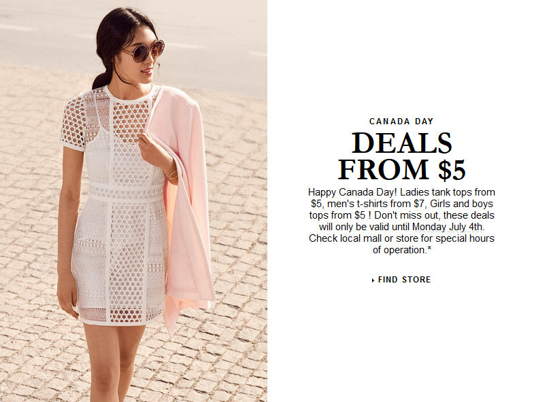Viewport: 549px width, 402px height.
Task: Click the small arrow beside FIND STORE
Action: point(373,280)
